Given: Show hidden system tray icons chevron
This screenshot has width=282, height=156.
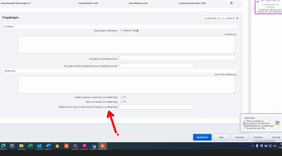Looking at the screenshot, I should coord(253,146).
